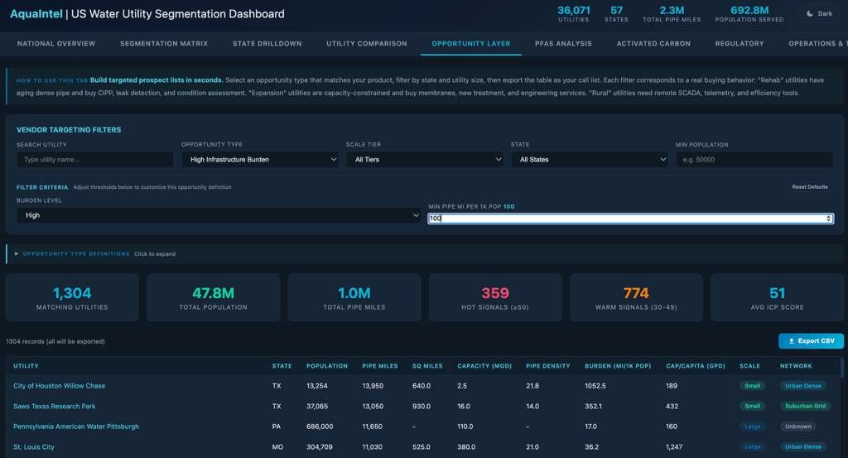
Task: Open the National Overview tab
Action: (x=56, y=43)
